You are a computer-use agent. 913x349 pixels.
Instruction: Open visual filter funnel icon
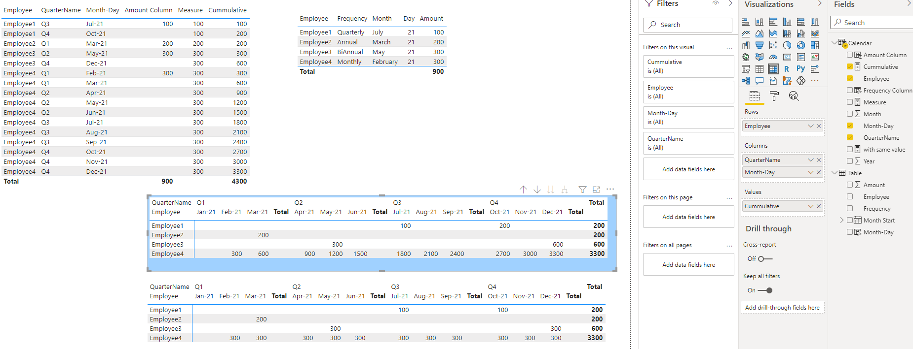pyautogui.click(x=582, y=190)
